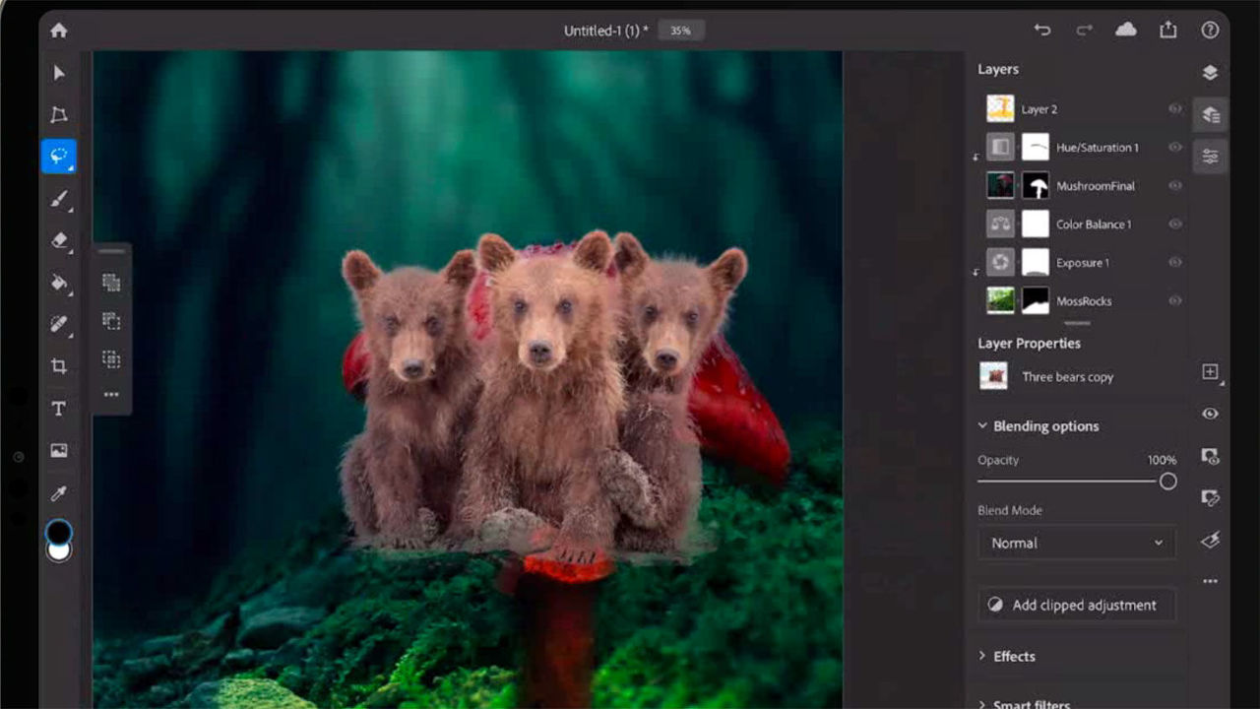Choose Add to selection mode

click(111, 283)
